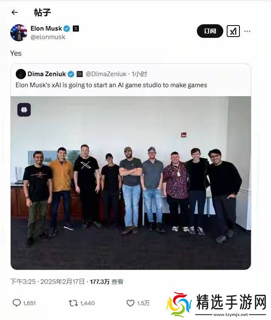Click the reply icon showing 1,651
271x320 pixels.
click(24, 303)
